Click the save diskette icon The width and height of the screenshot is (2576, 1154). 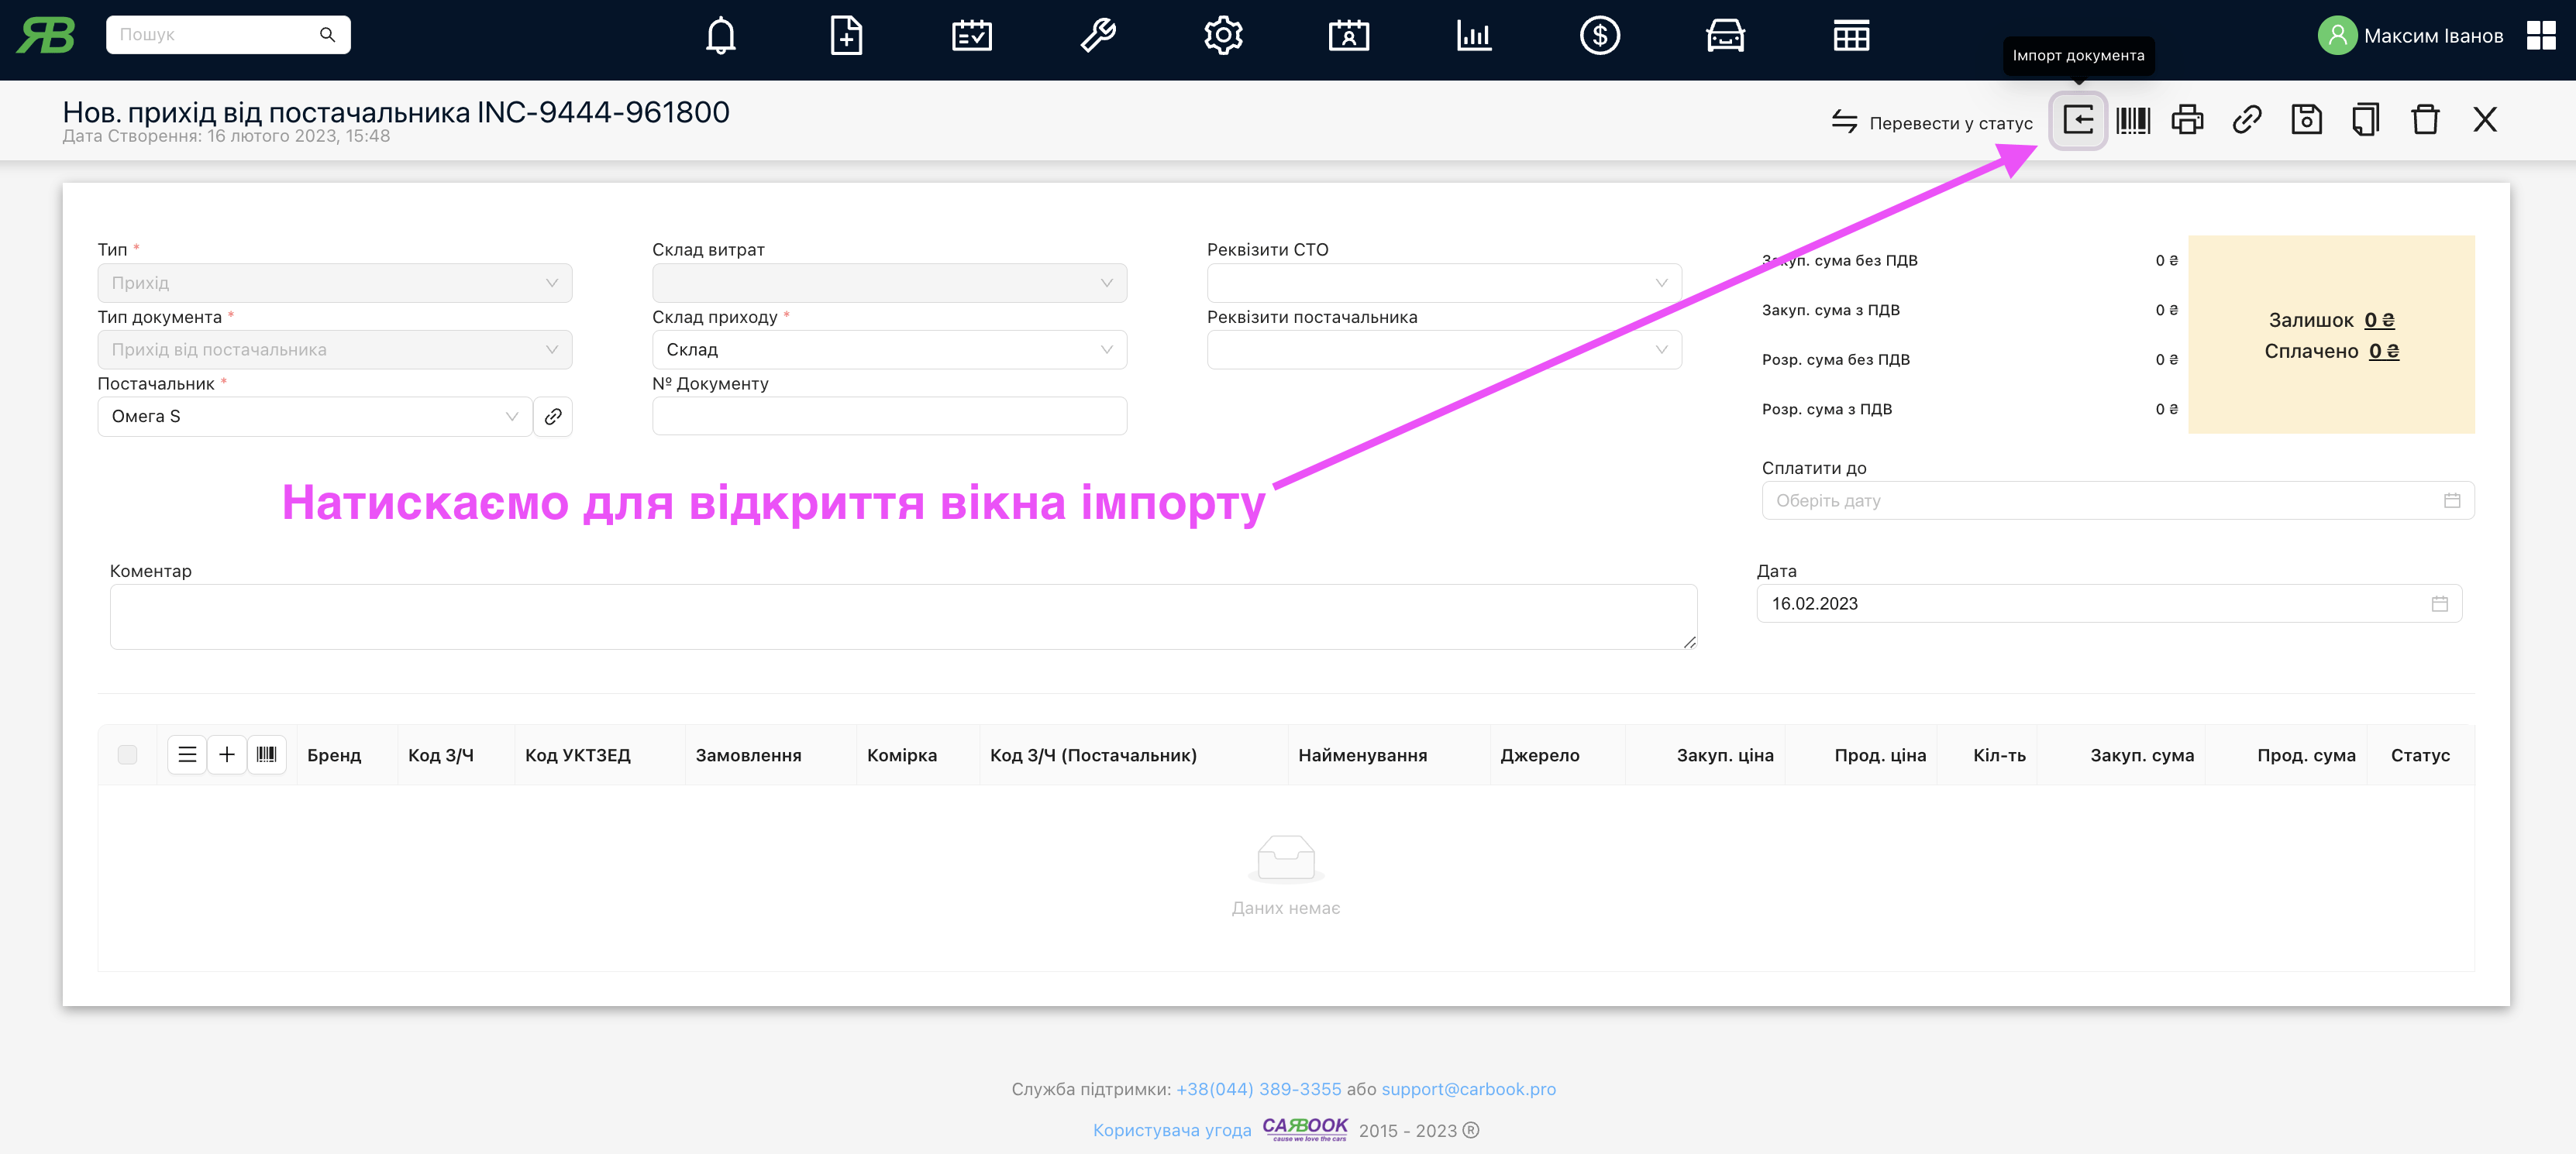(x=2306, y=121)
